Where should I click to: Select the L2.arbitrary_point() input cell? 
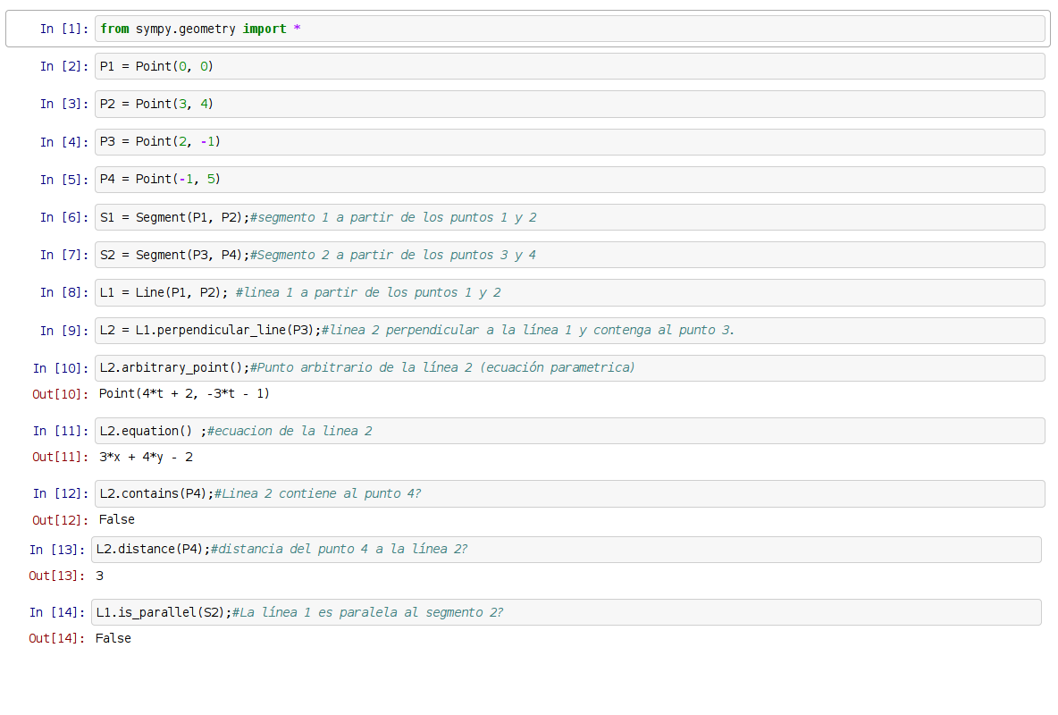[570, 368]
